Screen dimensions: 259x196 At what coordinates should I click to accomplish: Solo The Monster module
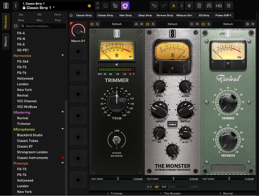point(153,24)
